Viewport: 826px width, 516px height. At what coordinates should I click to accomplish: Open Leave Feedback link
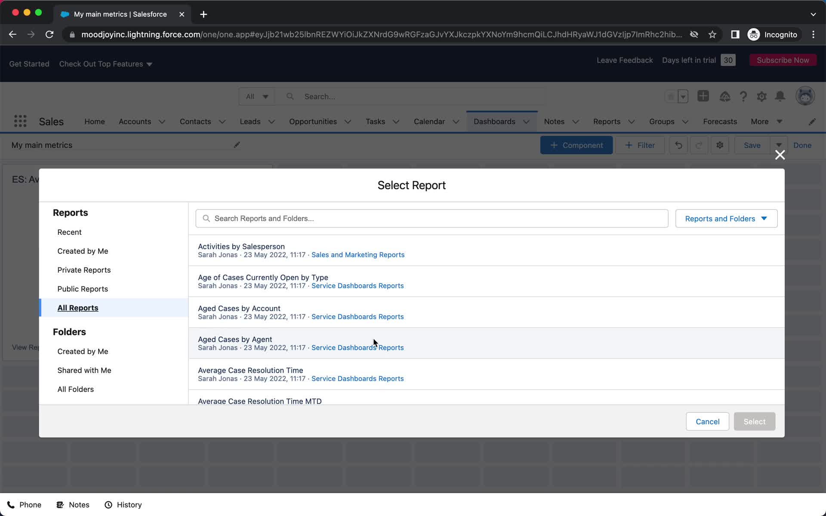625,60
